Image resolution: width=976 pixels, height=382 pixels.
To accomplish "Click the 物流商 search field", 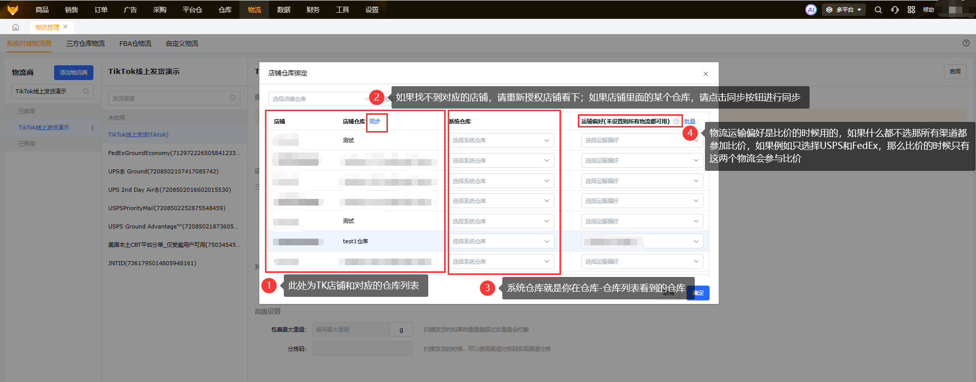I will 52,91.
